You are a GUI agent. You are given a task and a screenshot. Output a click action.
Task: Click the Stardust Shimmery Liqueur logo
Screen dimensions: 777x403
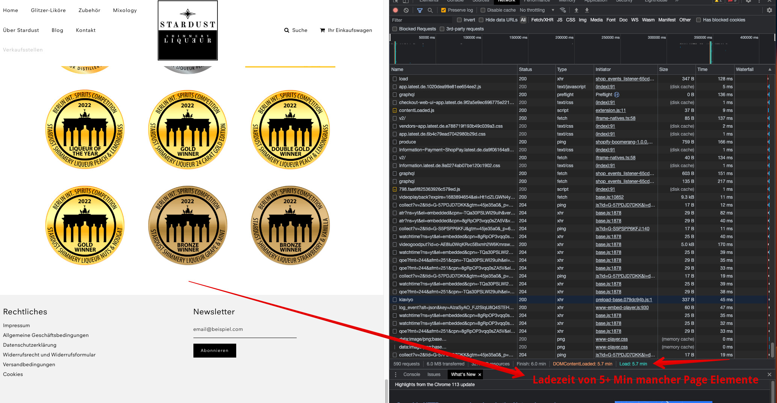point(188,30)
